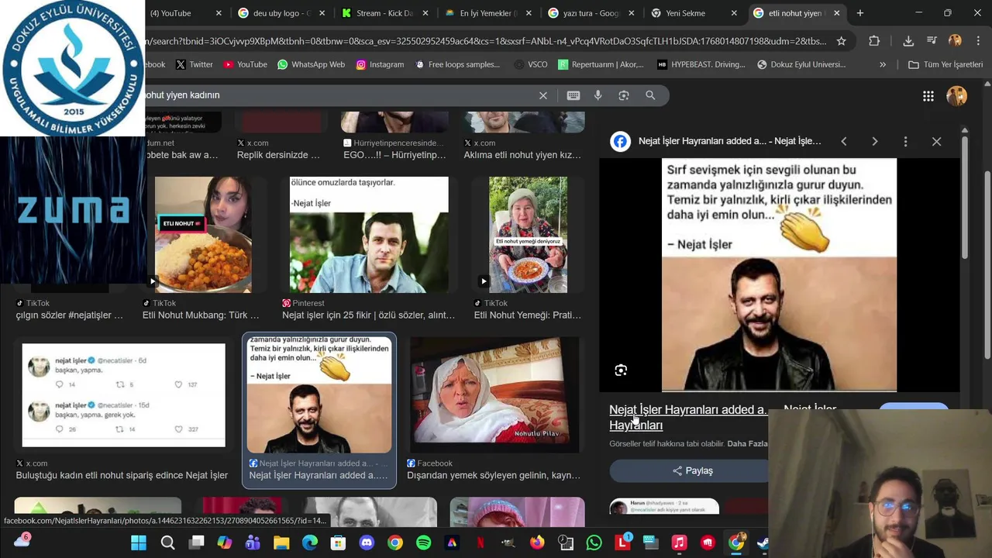Clear the Google search box text
Viewport: 992px width, 558px height.
(543, 95)
